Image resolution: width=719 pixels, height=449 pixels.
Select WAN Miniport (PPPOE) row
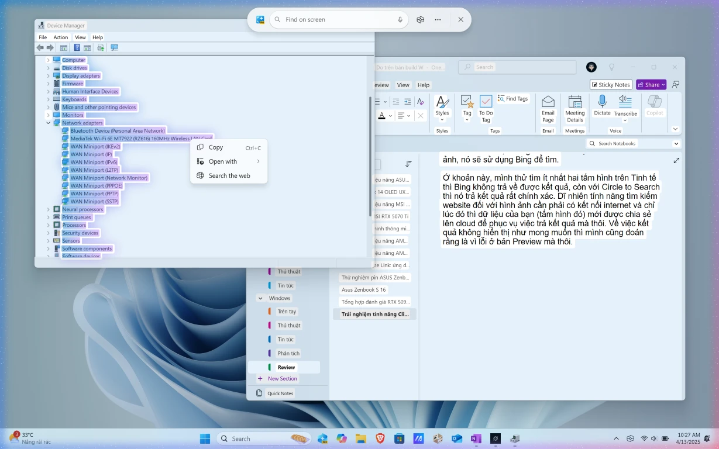coord(96,186)
